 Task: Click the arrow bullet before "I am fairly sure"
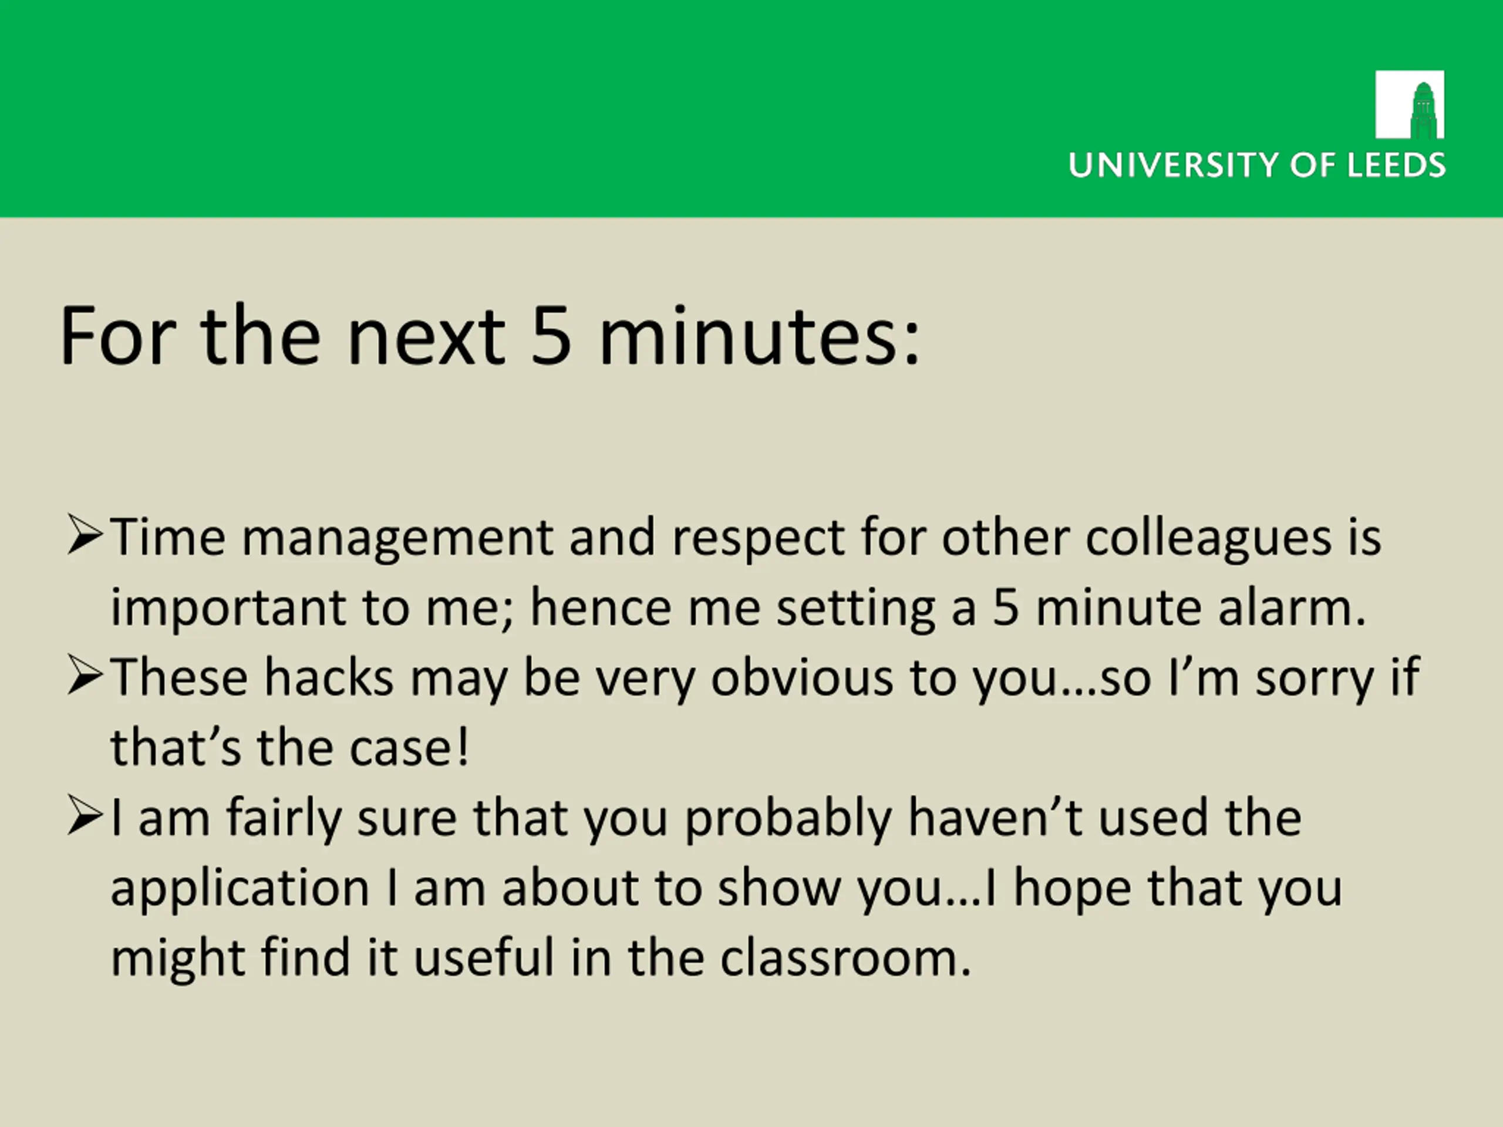[x=85, y=816]
